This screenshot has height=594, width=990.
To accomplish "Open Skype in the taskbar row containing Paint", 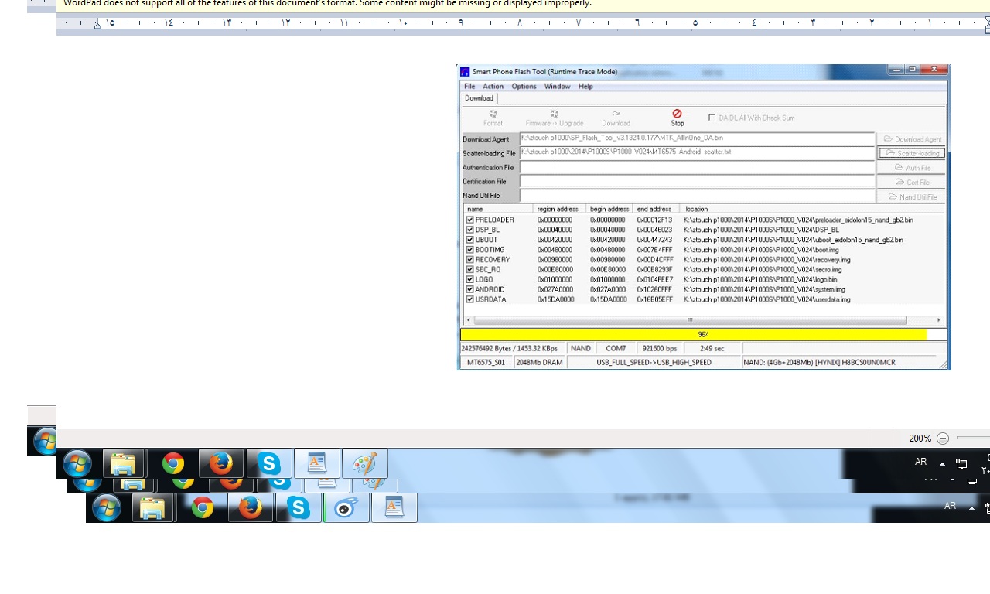I will 269,463.
